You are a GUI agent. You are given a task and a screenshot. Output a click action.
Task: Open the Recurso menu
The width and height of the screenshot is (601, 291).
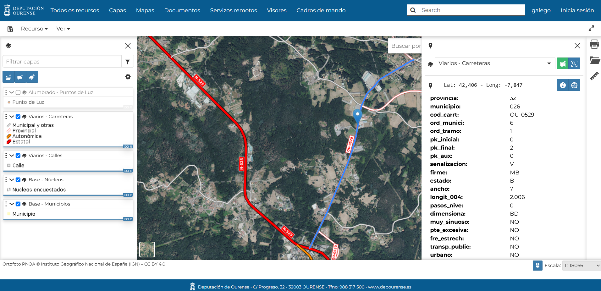pos(34,29)
